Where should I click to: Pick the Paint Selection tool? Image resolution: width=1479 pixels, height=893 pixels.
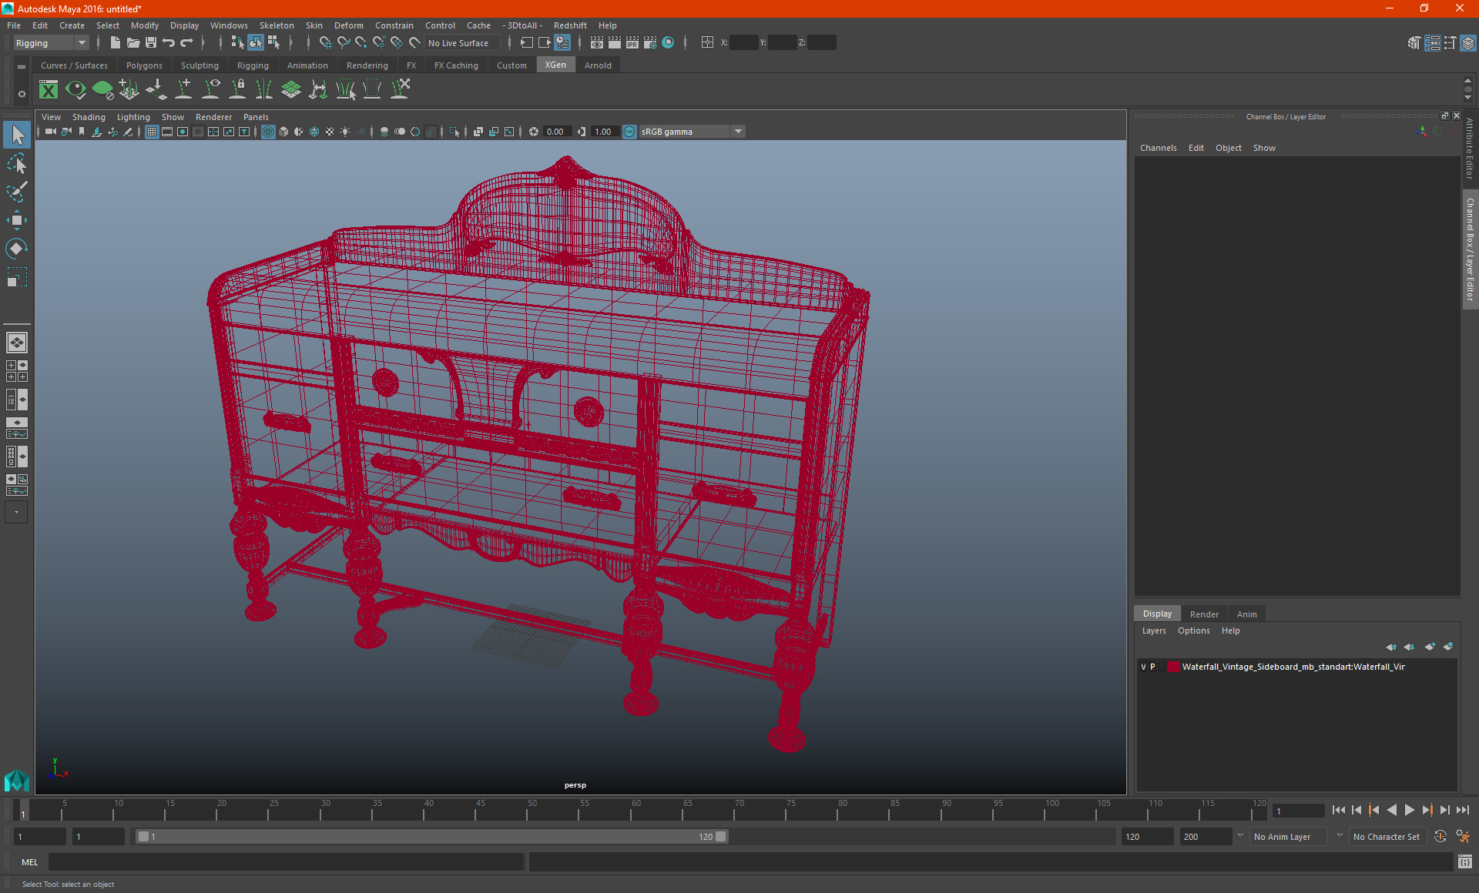coord(16,192)
